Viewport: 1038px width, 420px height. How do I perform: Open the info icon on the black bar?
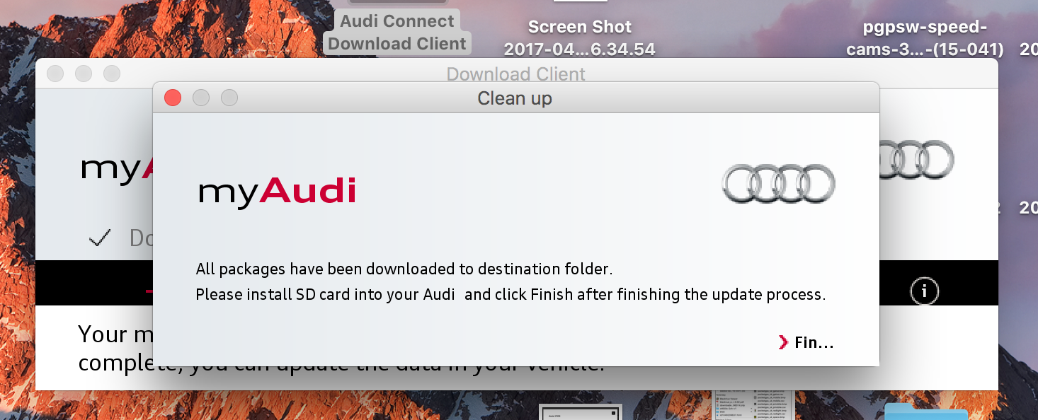(x=925, y=291)
